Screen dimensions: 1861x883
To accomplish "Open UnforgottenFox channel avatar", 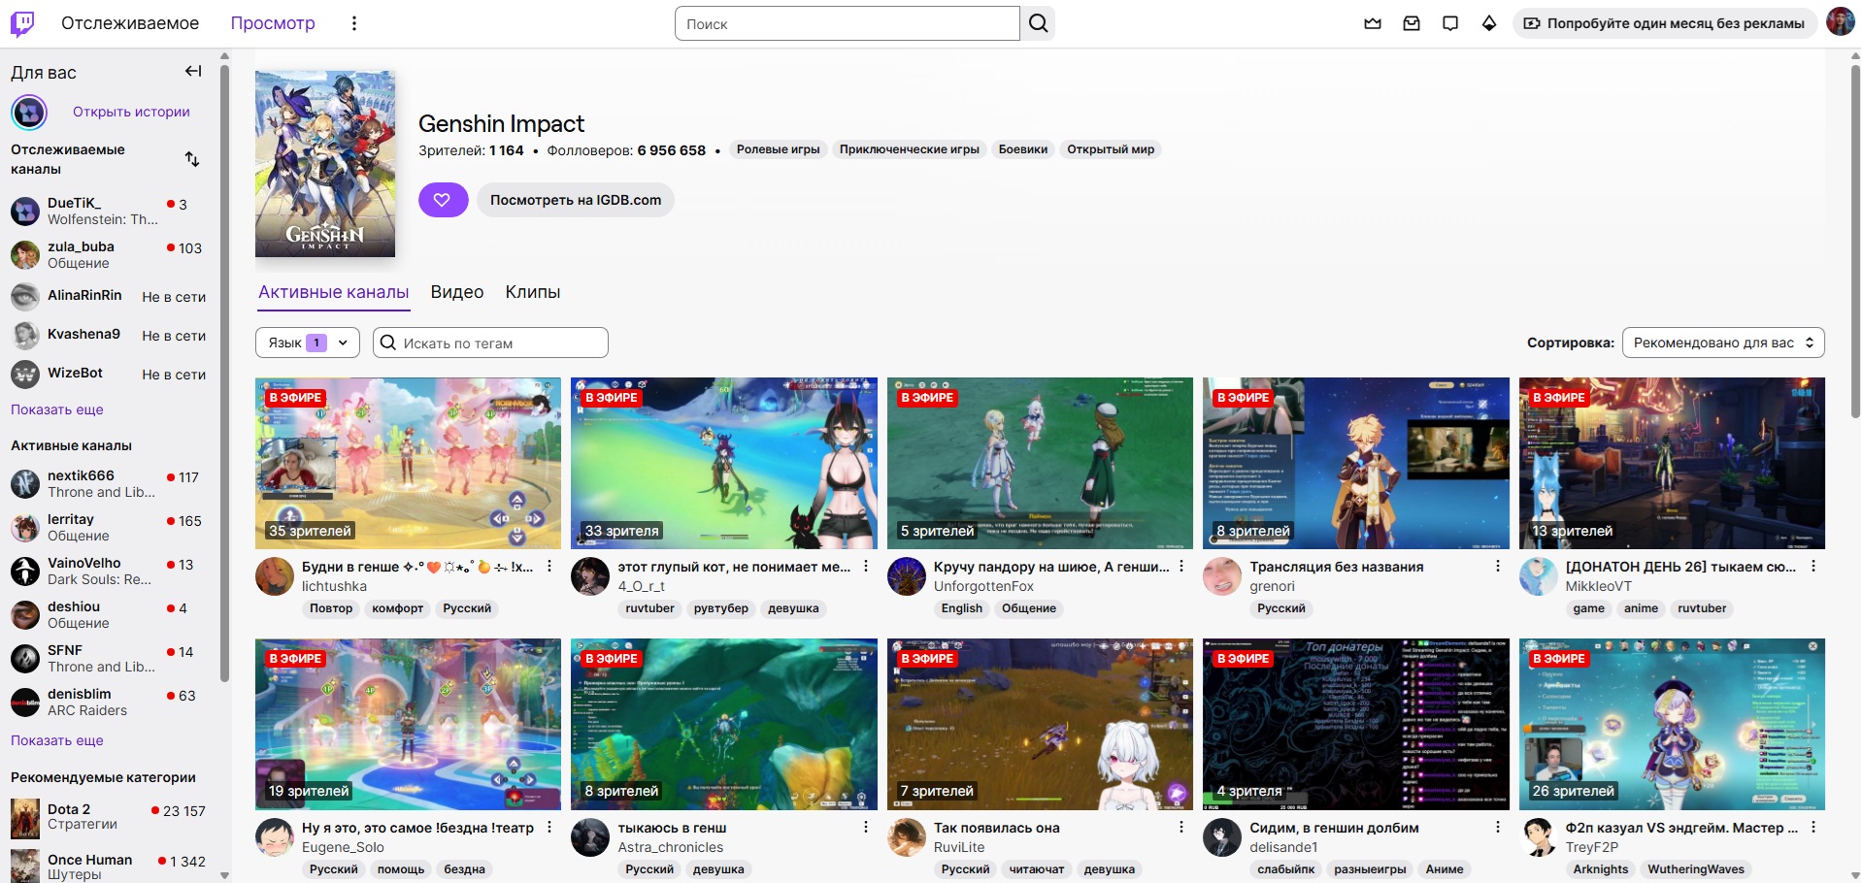I will click(x=907, y=576).
